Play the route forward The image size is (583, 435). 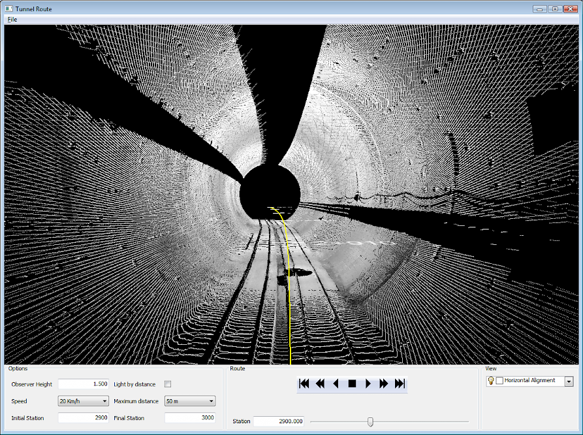368,384
